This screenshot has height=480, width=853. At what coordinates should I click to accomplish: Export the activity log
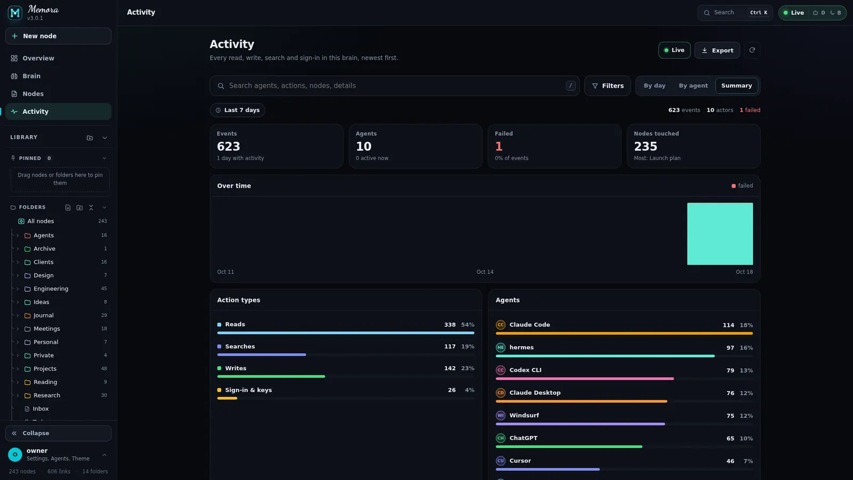(717, 50)
